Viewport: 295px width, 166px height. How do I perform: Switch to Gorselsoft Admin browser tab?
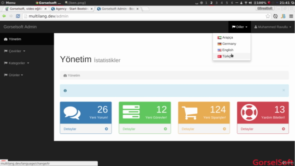pos(118,9)
